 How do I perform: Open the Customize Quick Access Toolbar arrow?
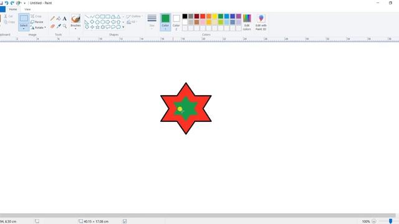(x=25, y=3)
